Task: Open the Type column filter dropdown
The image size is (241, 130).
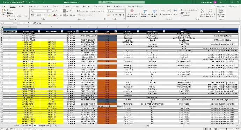Action: pos(115,31)
